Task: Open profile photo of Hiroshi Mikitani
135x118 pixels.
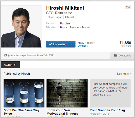Action: point(21,26)
